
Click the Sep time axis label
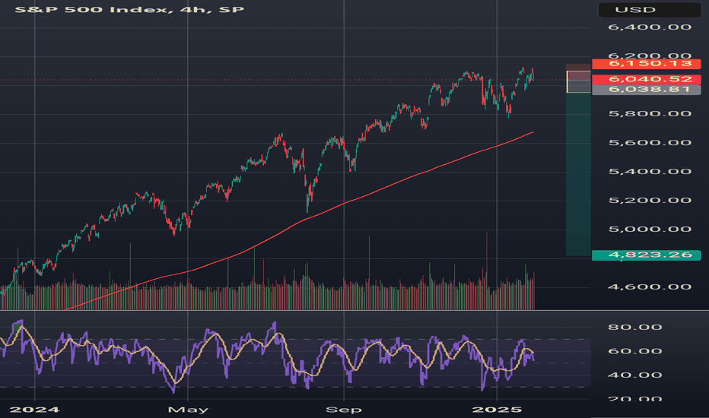point(344,410)
